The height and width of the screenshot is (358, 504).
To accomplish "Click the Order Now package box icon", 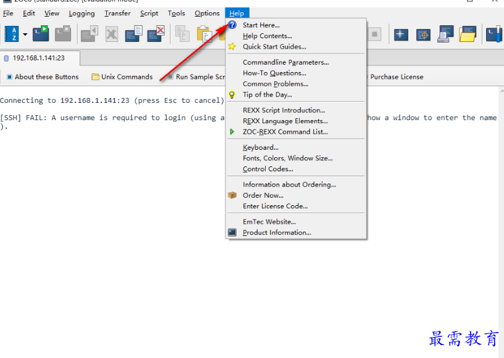I will coord(232,195).
